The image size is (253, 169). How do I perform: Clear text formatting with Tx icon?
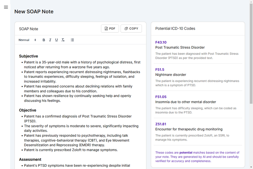click(63, 40)
